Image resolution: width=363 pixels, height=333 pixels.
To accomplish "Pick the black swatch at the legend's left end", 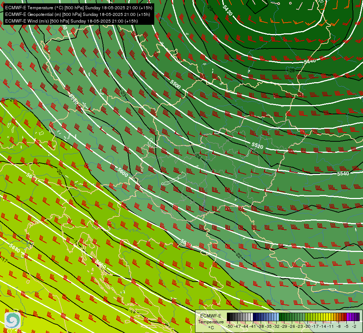I will (228, 317).
